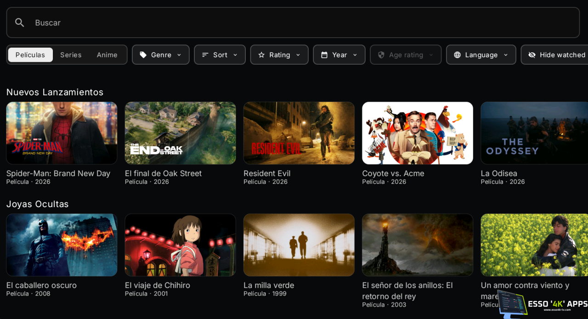Open the Green Mile silhouette poster
The image size is (588, 319).
click(x=299, y=245)
